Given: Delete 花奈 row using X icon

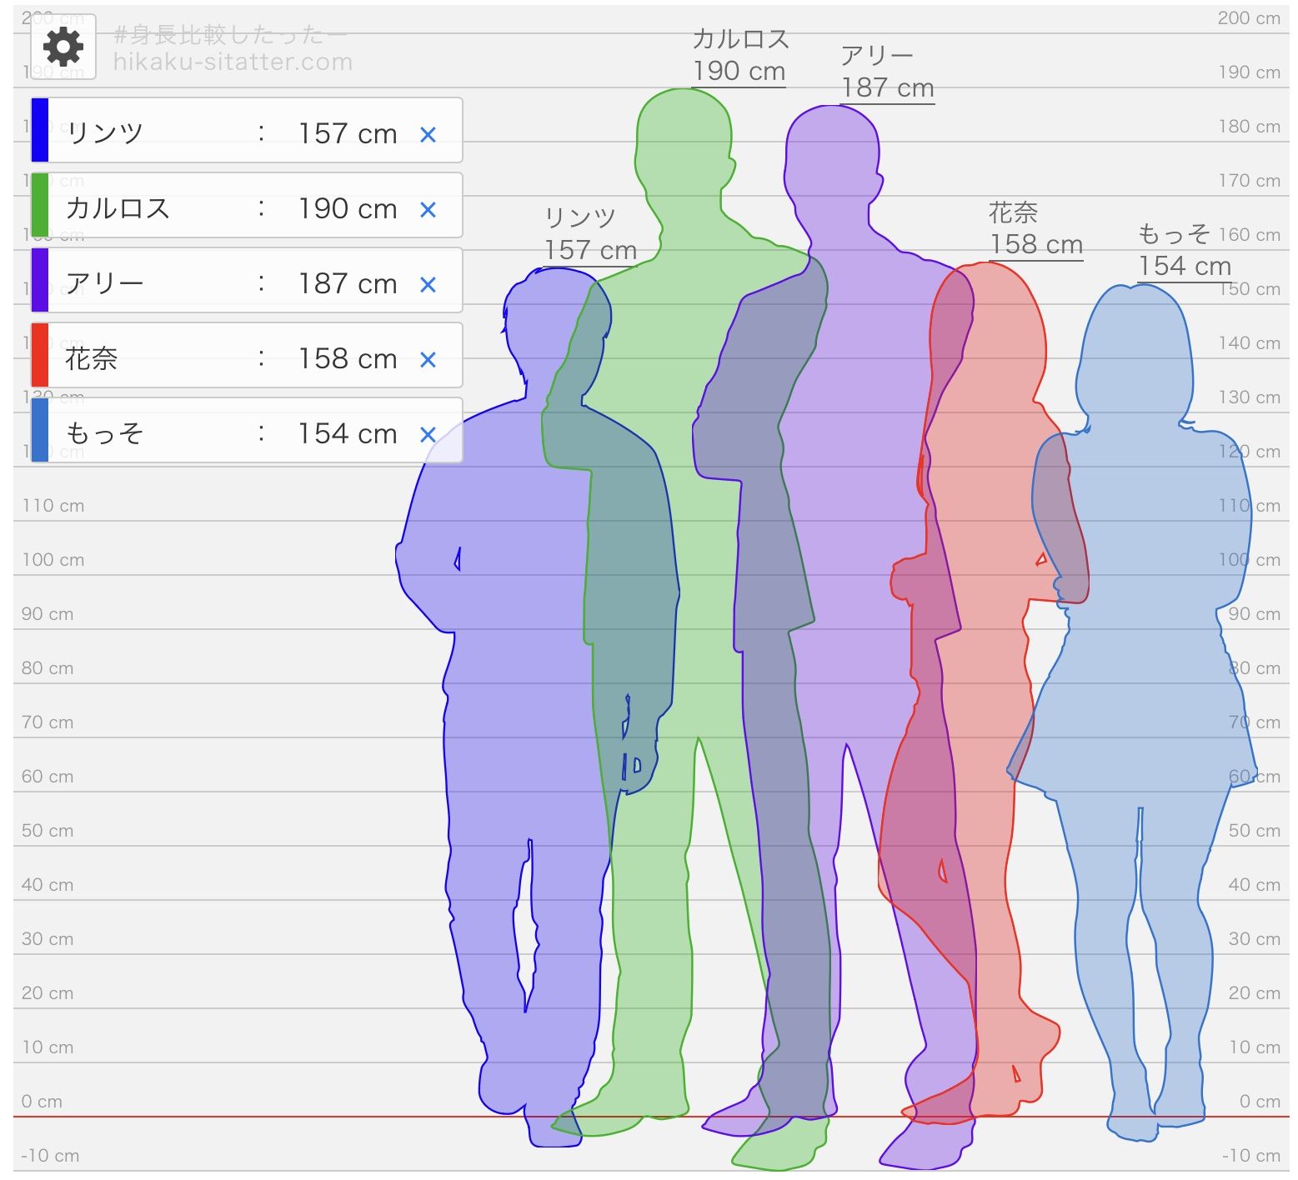Looking at the screenshot, I should pyautogui.click(x=428, y=359).
